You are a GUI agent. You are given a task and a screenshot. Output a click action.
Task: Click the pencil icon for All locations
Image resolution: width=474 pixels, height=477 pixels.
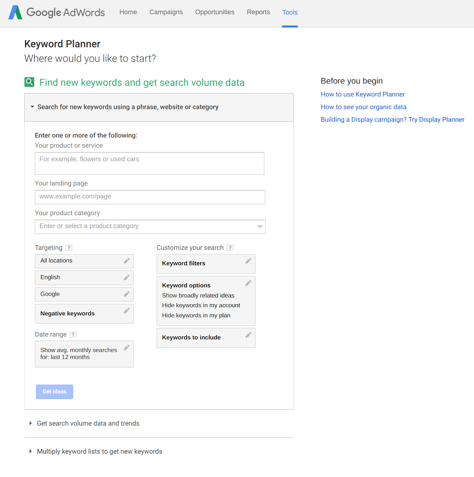point(127,261)
